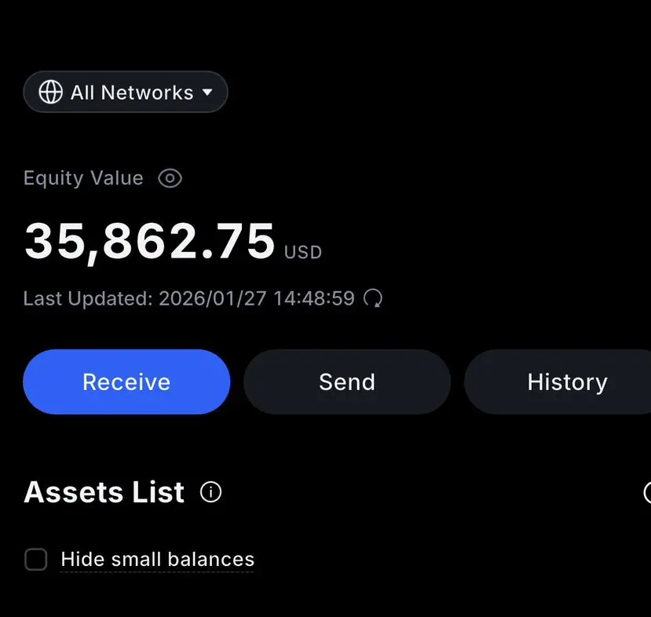Click the globe icon in the network selector
651x617 pixels.
click(51, 93)
